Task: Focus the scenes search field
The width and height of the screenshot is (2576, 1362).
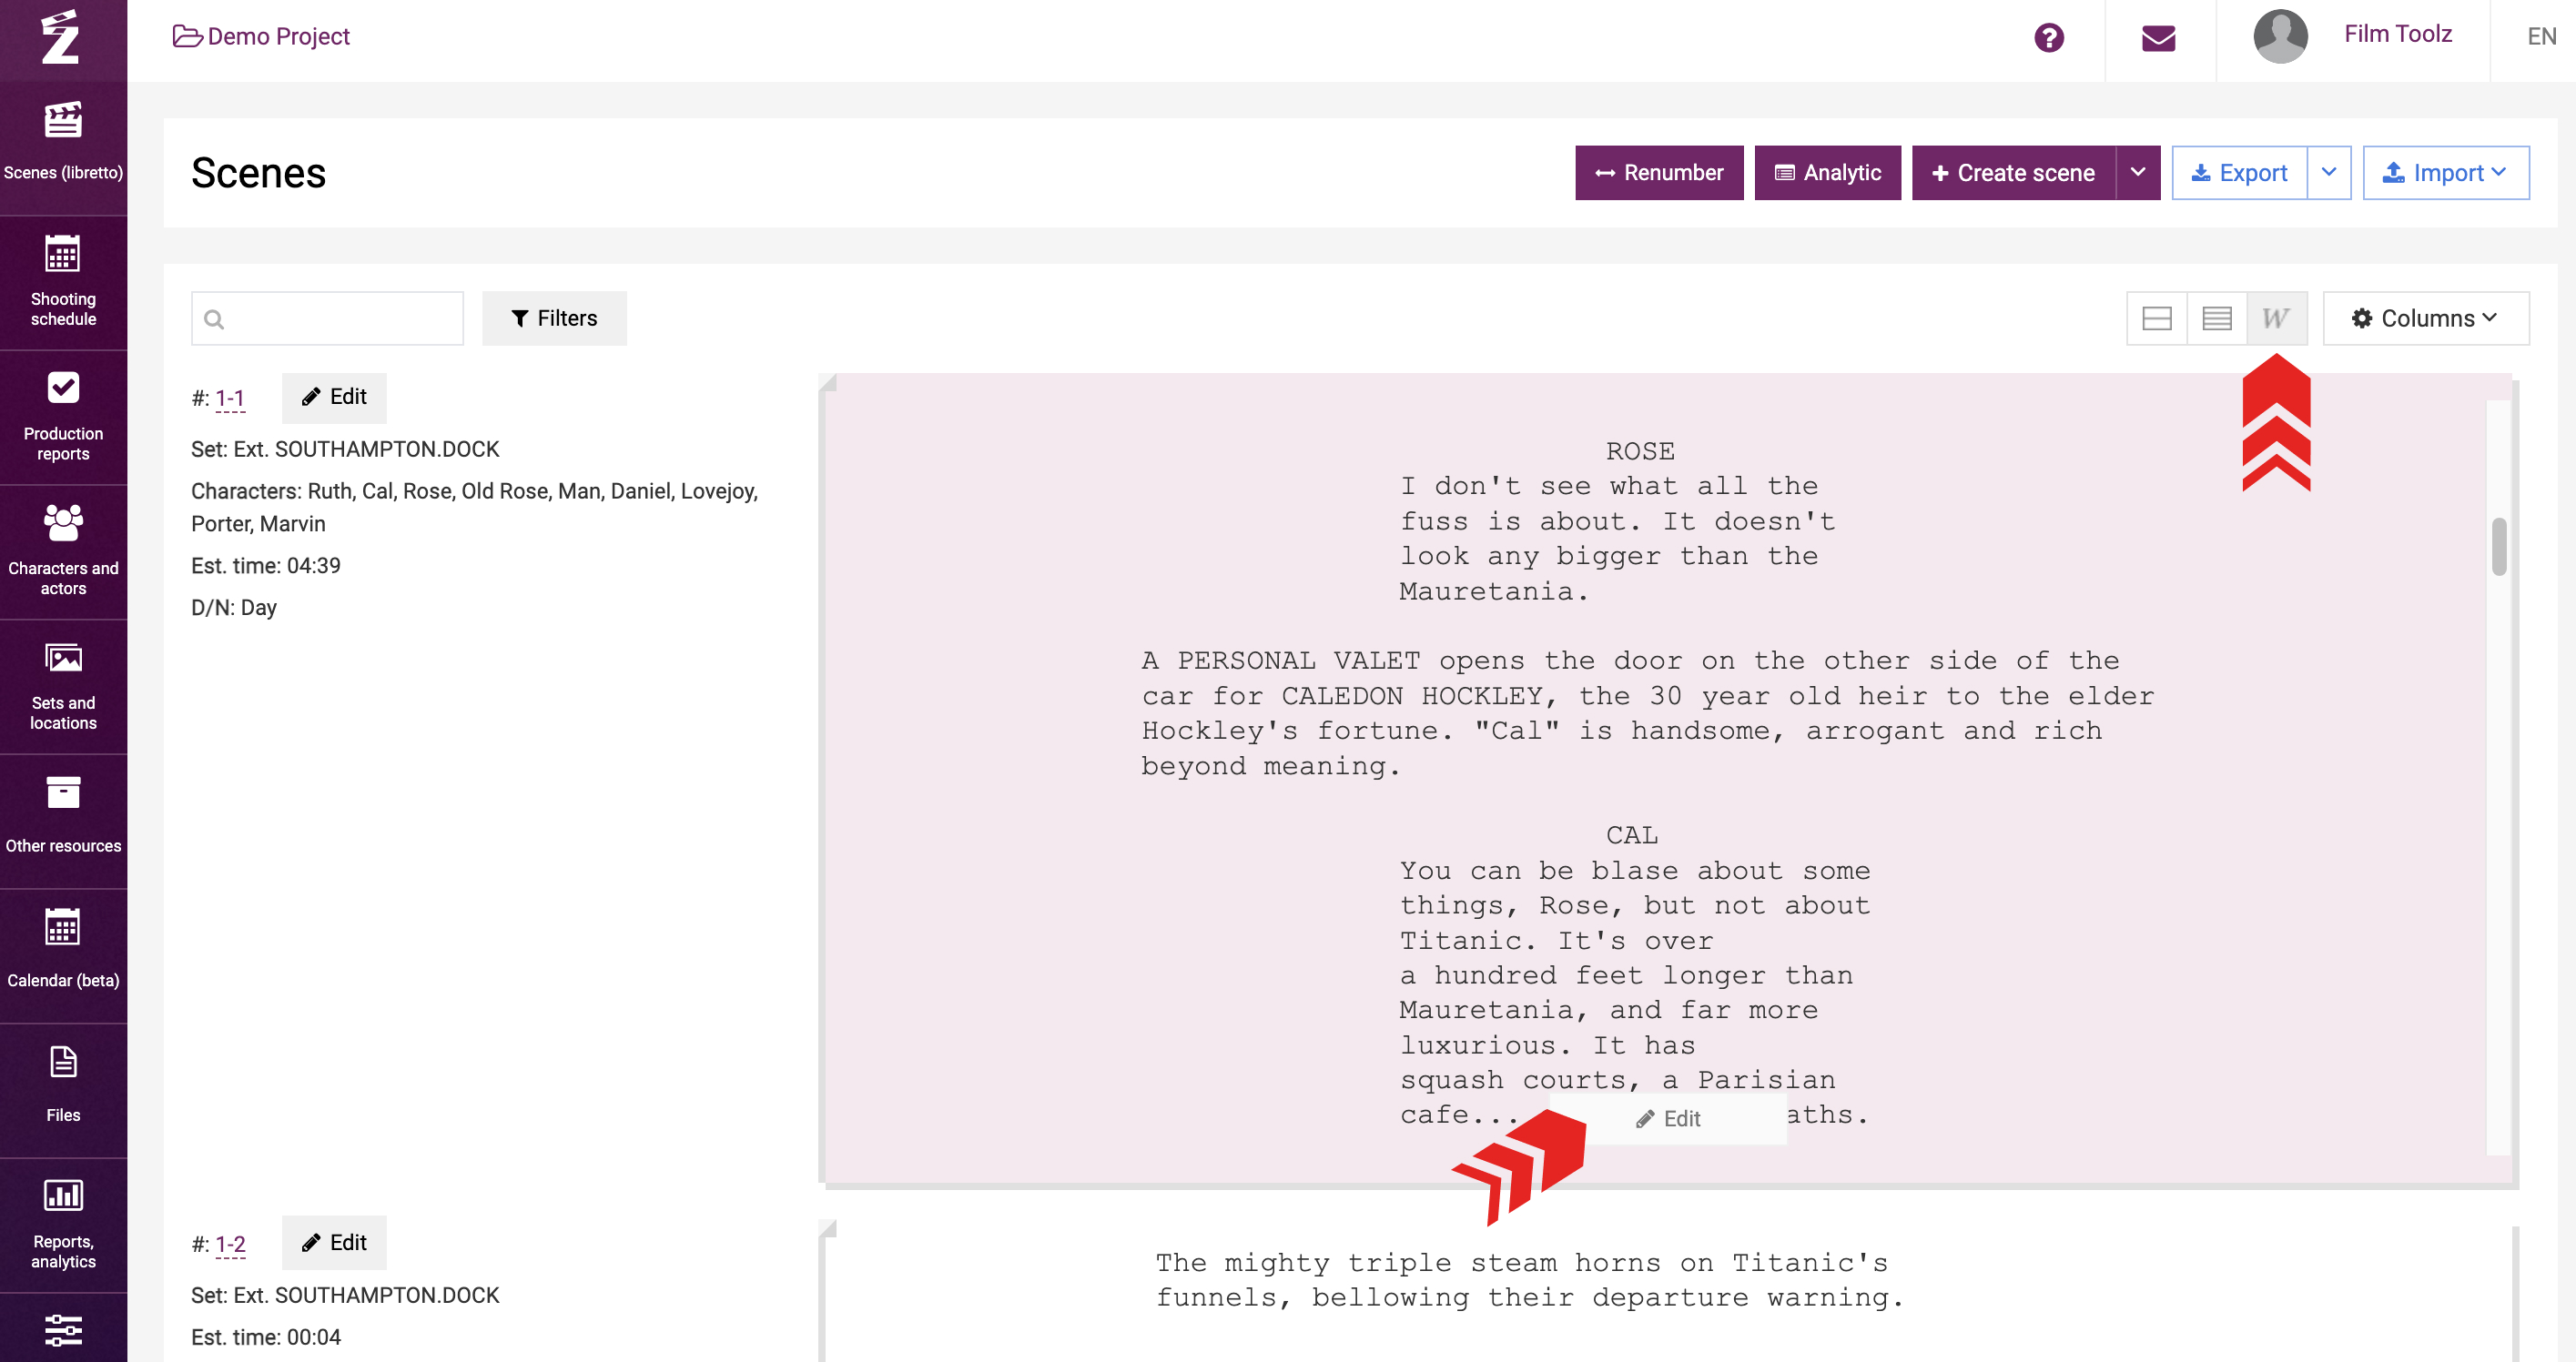Action: (x=327, y=318)
